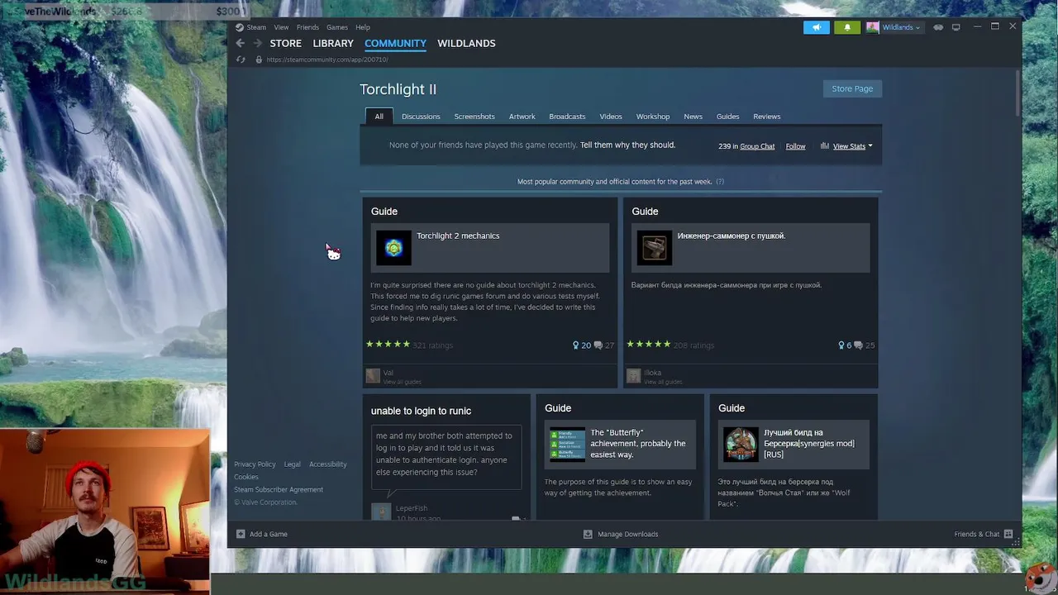Click 'Tell them why they should' link
The width and height of the screenshot is (1058, 595).
click(628, 145)
